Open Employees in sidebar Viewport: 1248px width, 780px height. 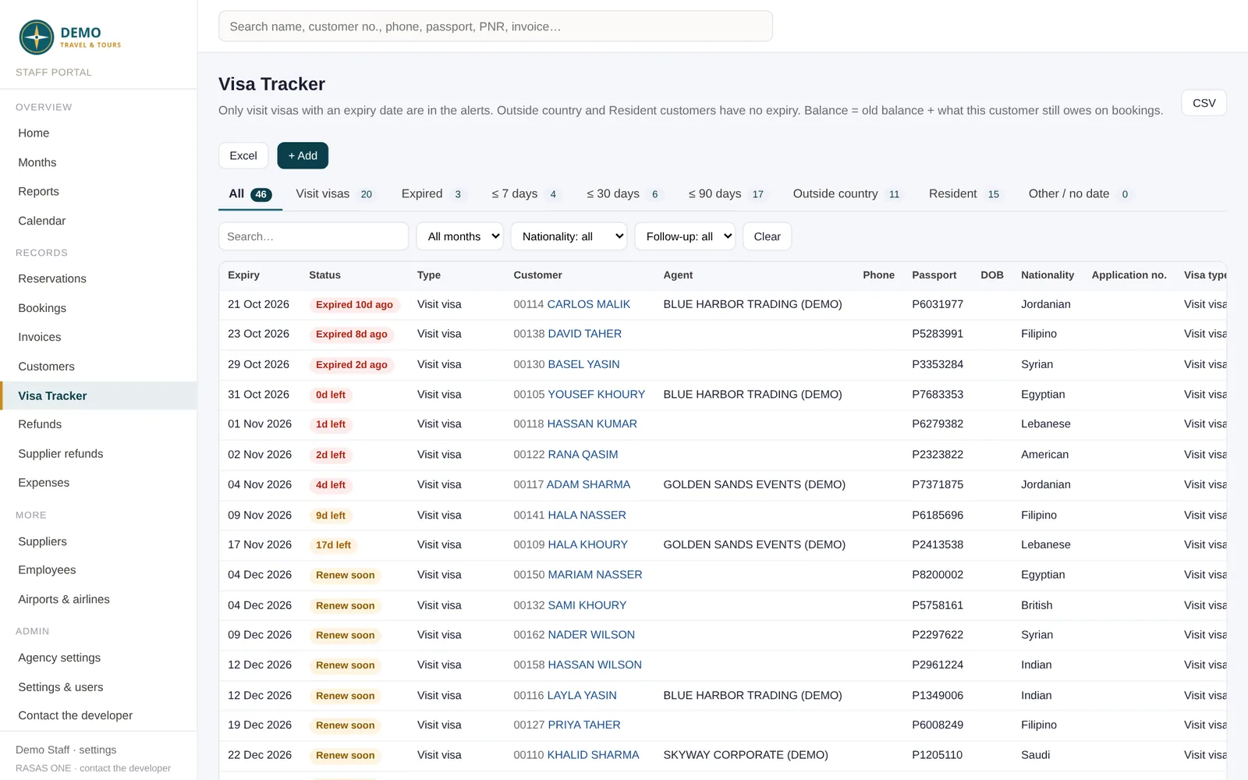point(47,570)
